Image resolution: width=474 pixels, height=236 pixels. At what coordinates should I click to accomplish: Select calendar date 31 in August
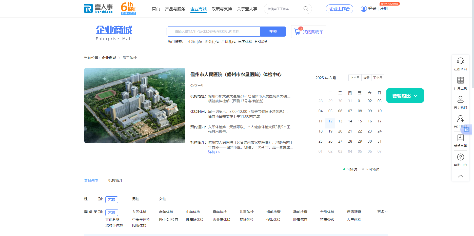click(x=379, y=141)
